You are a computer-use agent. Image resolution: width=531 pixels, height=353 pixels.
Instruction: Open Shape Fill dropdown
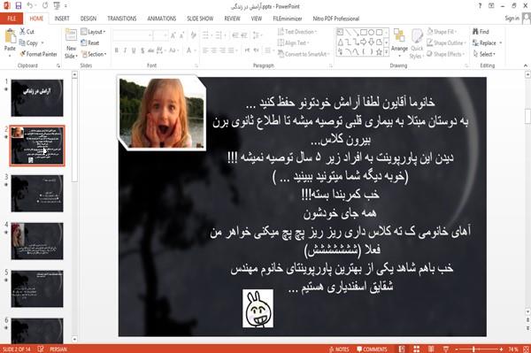pyautogui.click(x=442, y=32)
